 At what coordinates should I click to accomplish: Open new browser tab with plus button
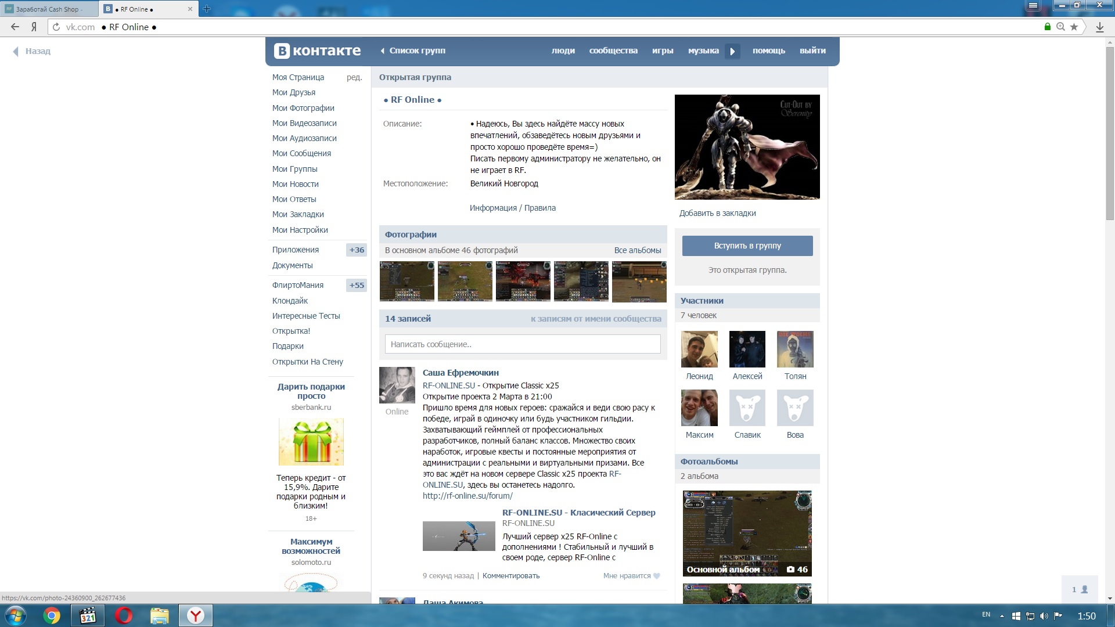(207, 9)
